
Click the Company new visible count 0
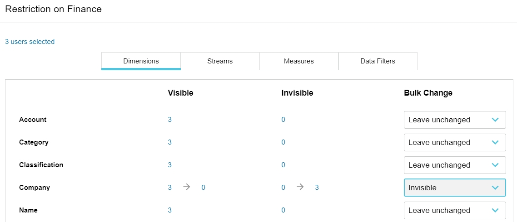coord(204,188)
